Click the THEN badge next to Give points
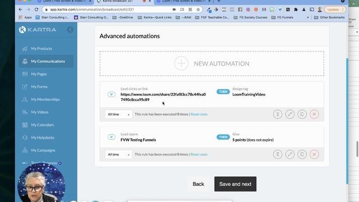Viewport: 359px width, 202px height. [223, 137]
